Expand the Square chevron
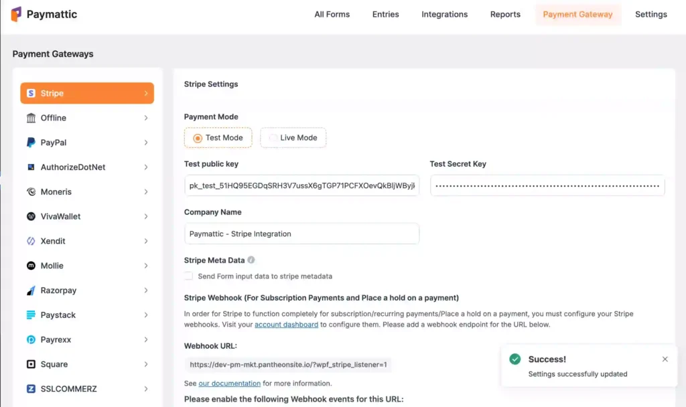Screen dimensions: 686x407 (x=145, y=364)
